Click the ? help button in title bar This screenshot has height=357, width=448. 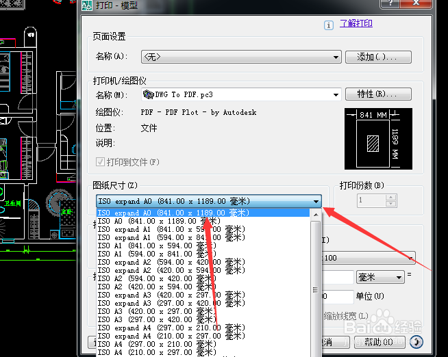tap(390, 3)
